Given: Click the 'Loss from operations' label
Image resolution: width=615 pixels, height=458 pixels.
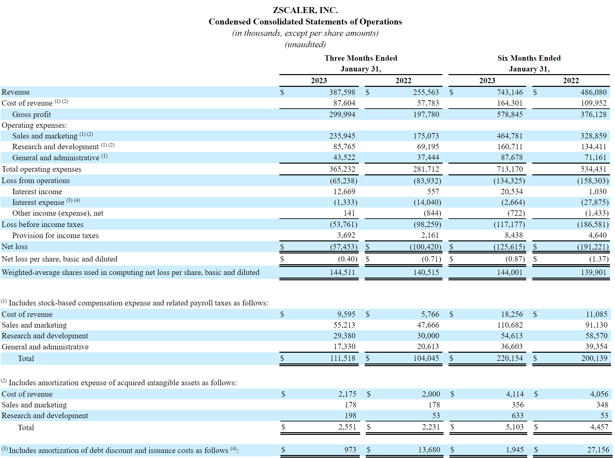Looking at the screenshot, I should pyautogui.click(x=36, y=180).
